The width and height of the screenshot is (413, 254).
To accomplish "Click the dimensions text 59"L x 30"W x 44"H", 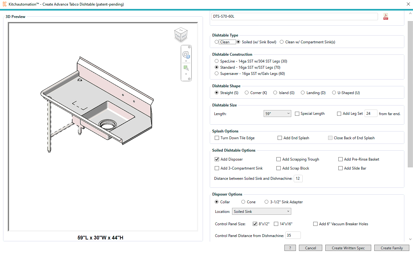I will tap(100, 238).
